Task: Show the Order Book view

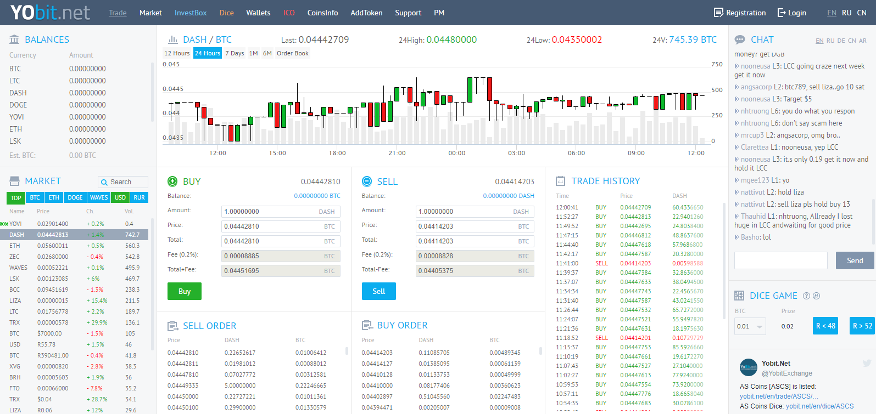Action: [293, 53]
